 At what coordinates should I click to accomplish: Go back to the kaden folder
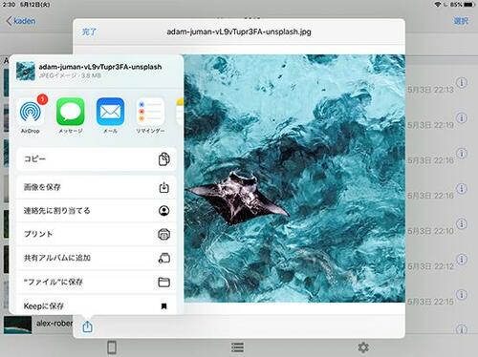coord(21,21)
